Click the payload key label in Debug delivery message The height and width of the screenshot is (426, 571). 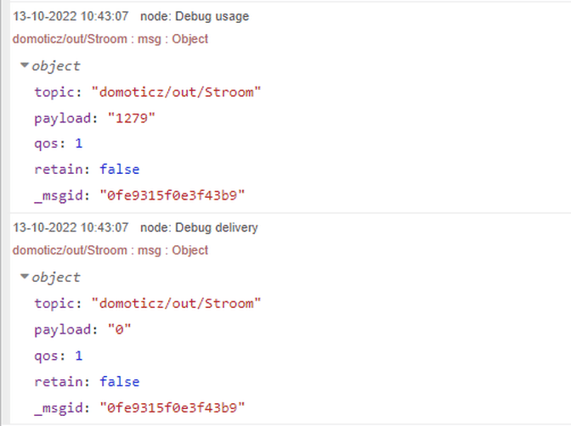(59, 329)
